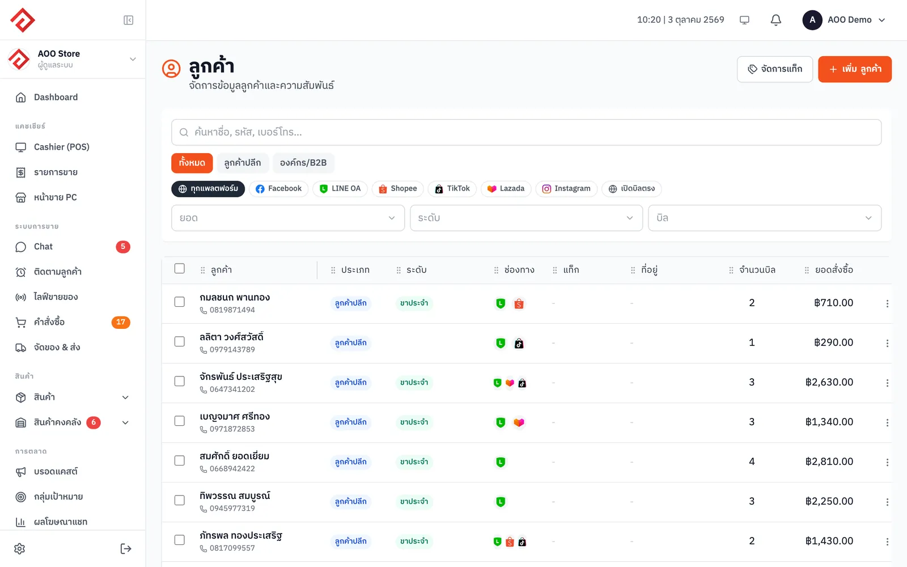Open settings gear at sidebar bottom
The image size is (907, 567).
tap(20, 549)
